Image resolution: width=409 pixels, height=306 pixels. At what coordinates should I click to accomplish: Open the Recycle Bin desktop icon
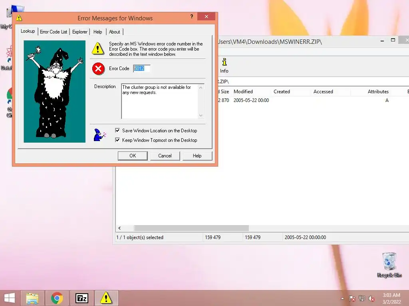point(389,265)
